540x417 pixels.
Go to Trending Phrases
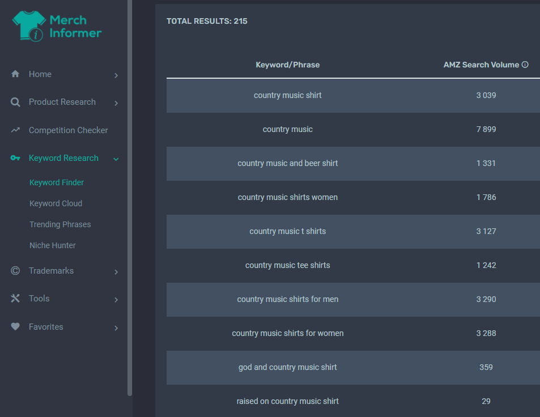tap(60, 224)
